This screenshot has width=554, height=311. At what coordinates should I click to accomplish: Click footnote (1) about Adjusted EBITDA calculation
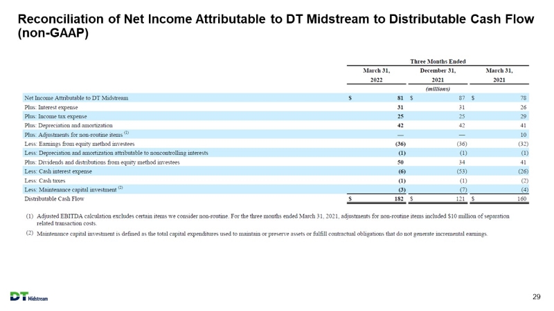(268, 220)
